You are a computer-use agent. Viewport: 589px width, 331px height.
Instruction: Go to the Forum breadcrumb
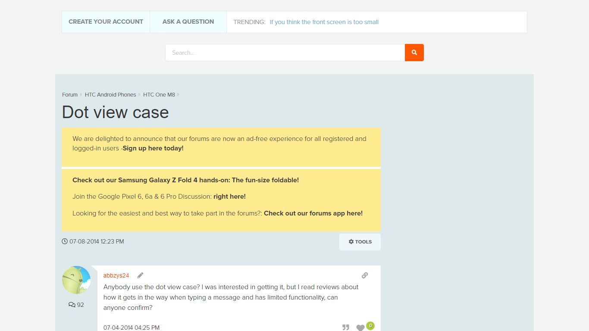point(70,94)
